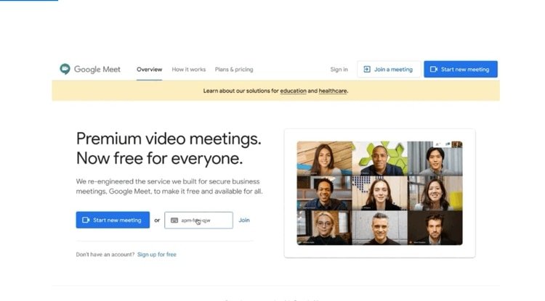Follow the healthcare link in the banner
545x301 pixels.
pos(333,91)
